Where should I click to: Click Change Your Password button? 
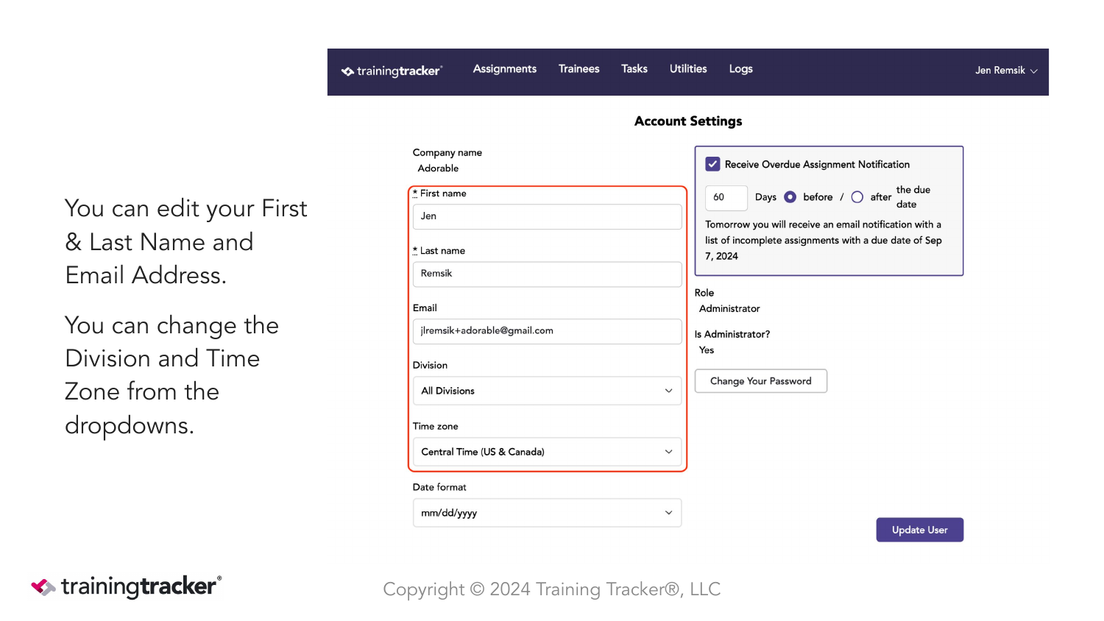pyautogui.click(x=761, y=381)
